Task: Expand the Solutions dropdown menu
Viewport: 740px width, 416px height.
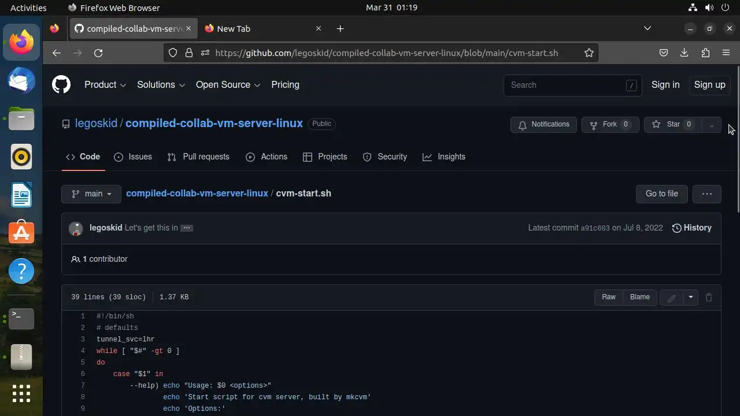Action: pyautogui.click(x=161, y=84)
